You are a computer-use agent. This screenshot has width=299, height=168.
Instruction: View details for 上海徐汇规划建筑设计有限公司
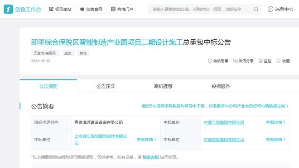[x=146, y=140]
